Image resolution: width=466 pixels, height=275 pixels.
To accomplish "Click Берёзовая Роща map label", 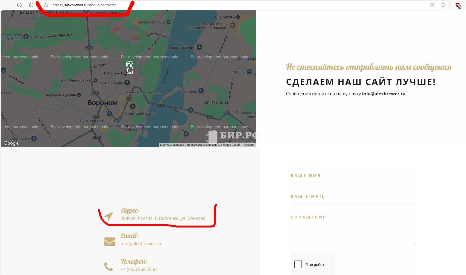I will pyautogui.click(x=151, y=22).
